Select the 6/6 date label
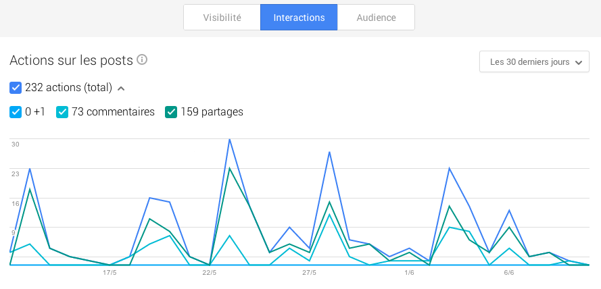The width and height of the screenshot is (601, 289). 509,273
